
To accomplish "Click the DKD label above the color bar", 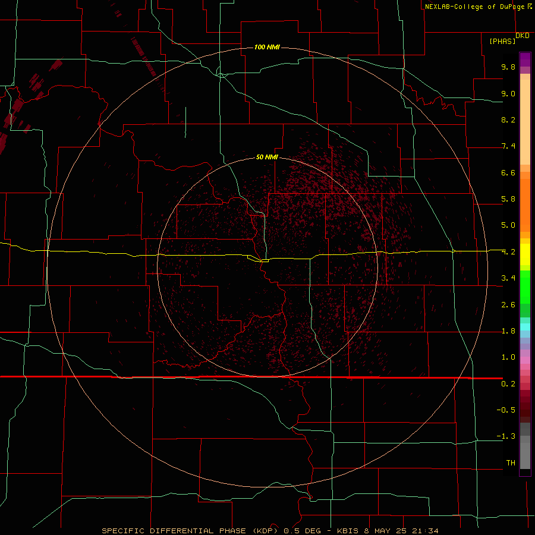I will point(523,36).
